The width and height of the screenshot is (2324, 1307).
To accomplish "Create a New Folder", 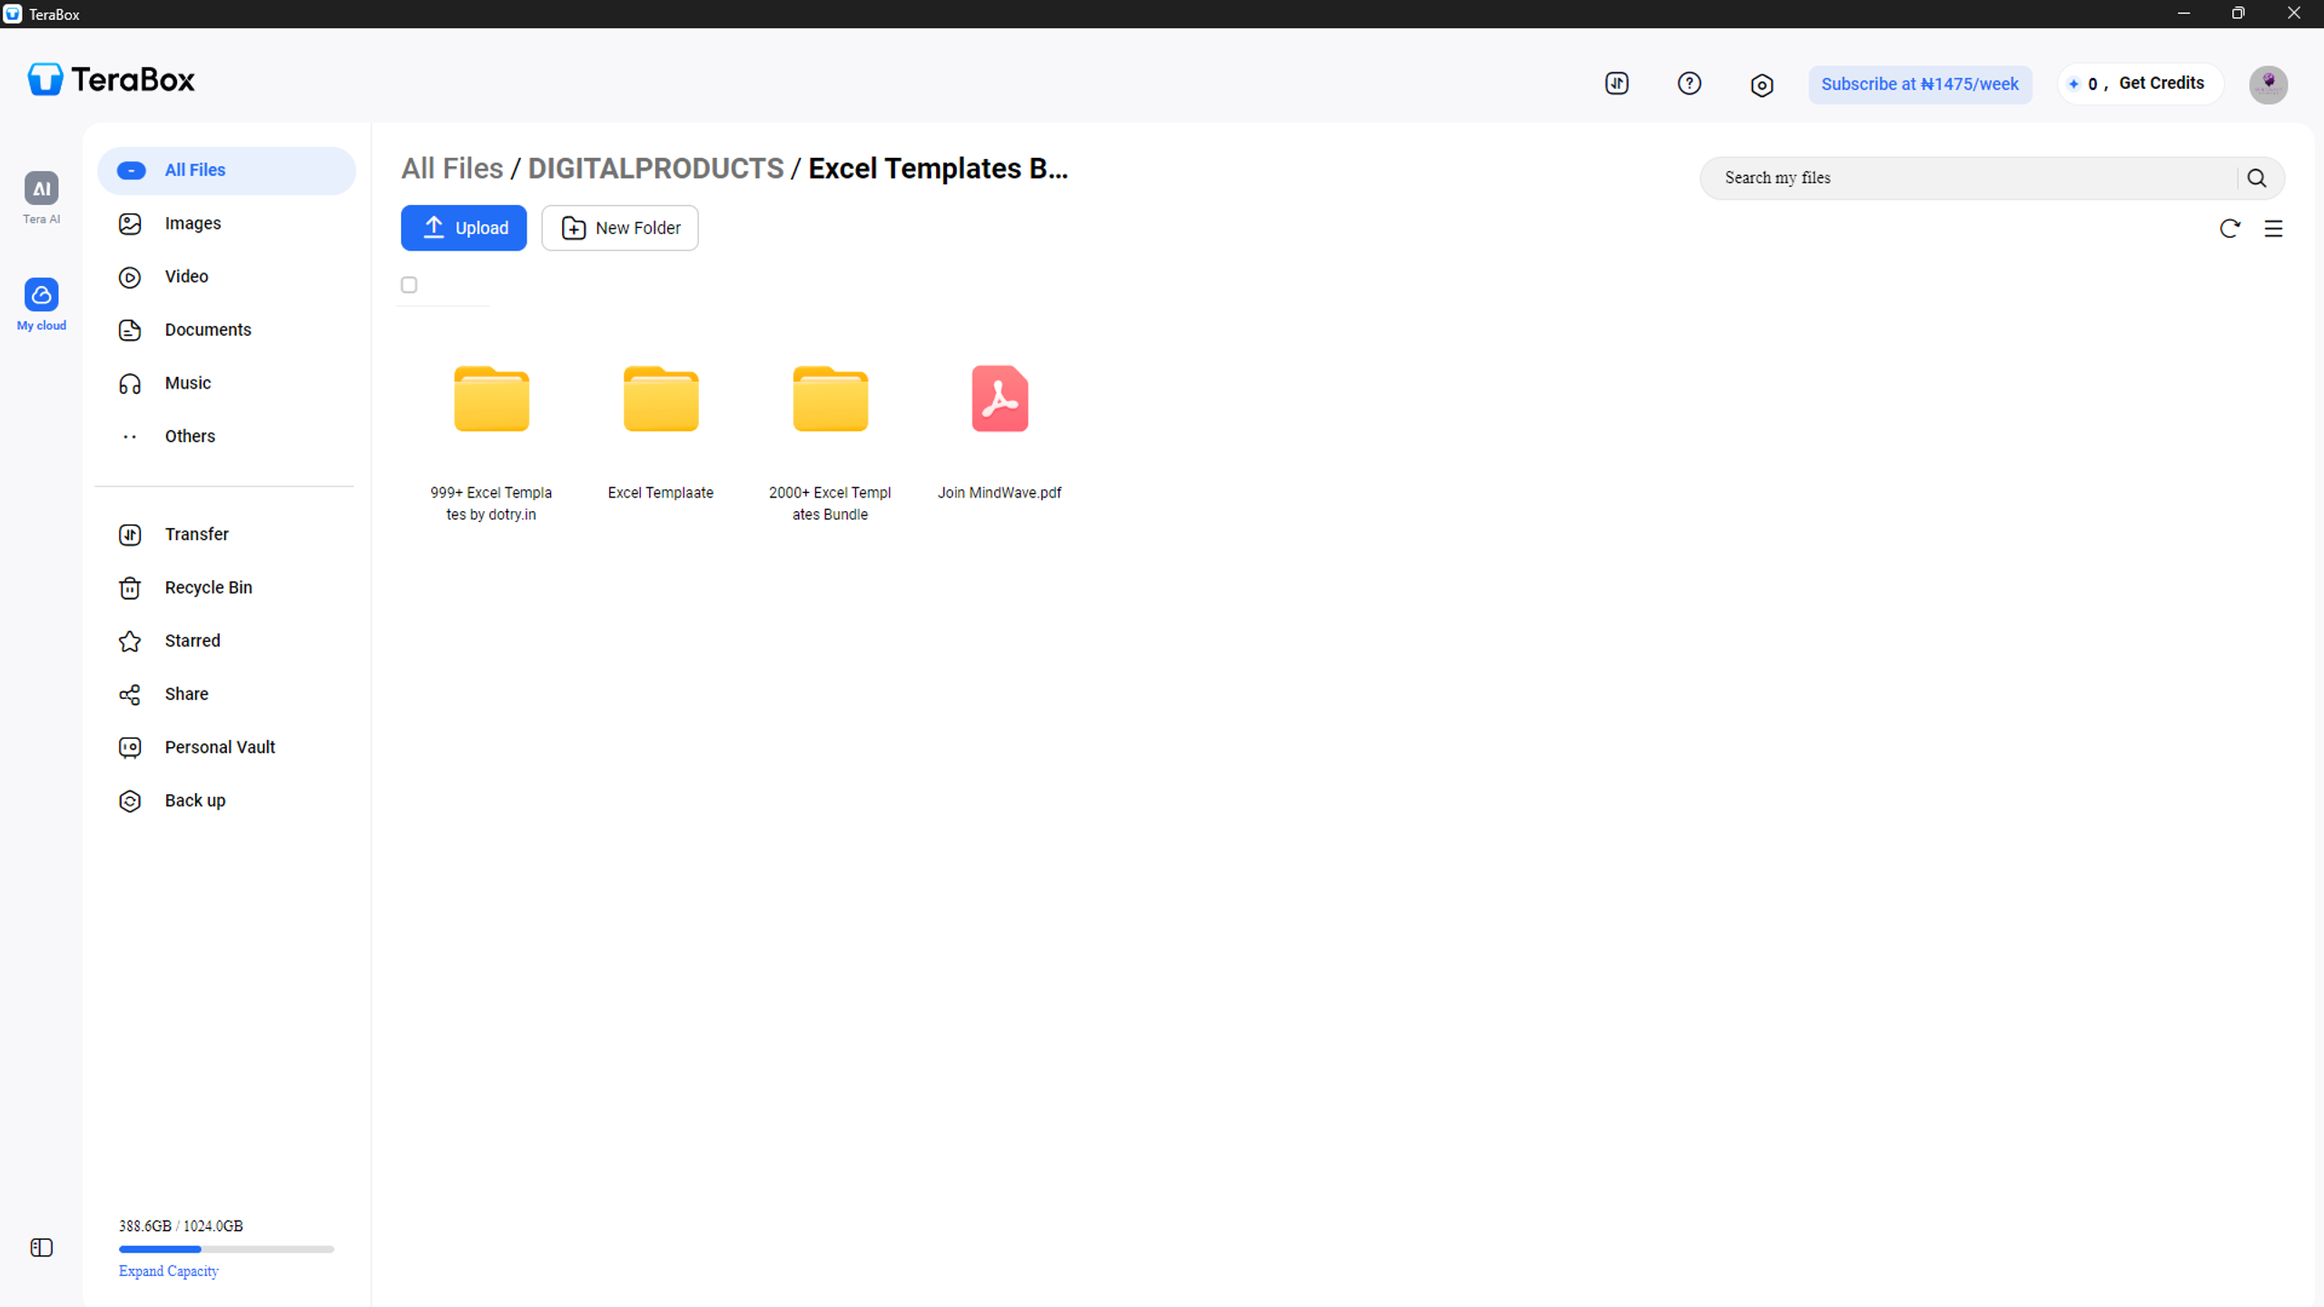I will point(620,228).
